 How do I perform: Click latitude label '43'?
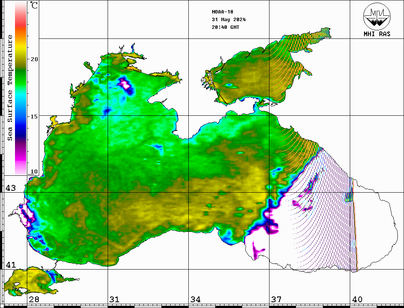click(11, 188)
